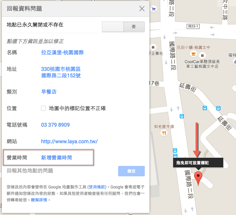Click 花田小舖-桃園文中 map label
Viewport: 236px width, 215px height.
click(193, 48)
